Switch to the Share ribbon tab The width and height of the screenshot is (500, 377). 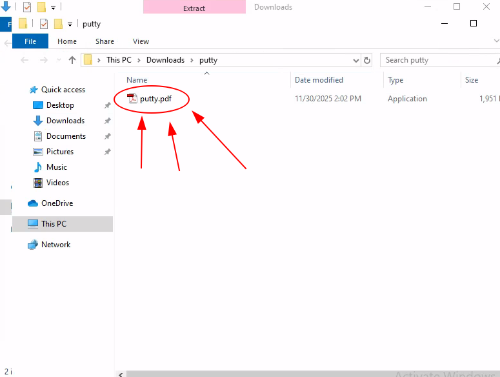[x=105, y=41]
